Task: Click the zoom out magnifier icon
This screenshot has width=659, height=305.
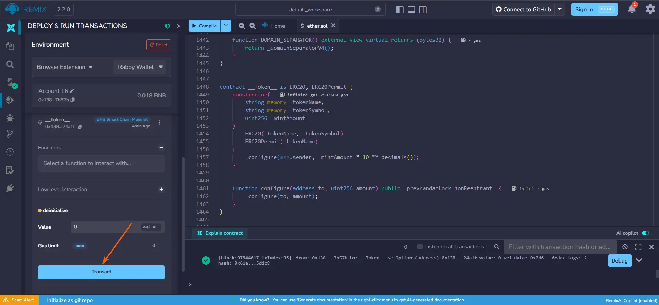Action: (242, 26)
